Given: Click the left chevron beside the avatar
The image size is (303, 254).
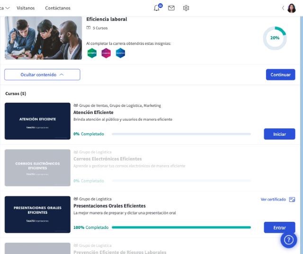Looking at the screenshot, I should 283,8.
